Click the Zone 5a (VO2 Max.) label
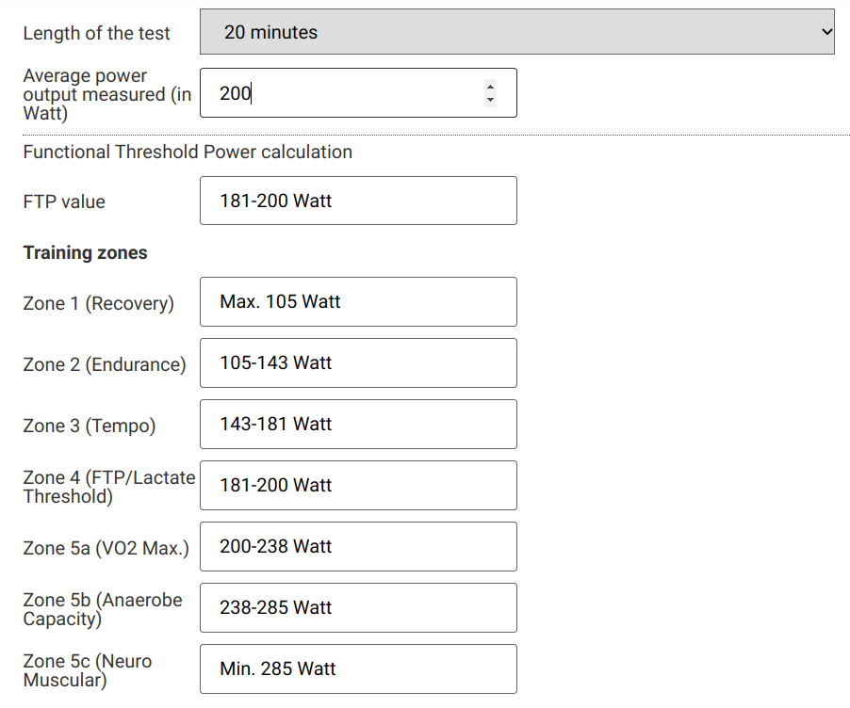The height and width of the screenshot is (708, 850). 106,548
